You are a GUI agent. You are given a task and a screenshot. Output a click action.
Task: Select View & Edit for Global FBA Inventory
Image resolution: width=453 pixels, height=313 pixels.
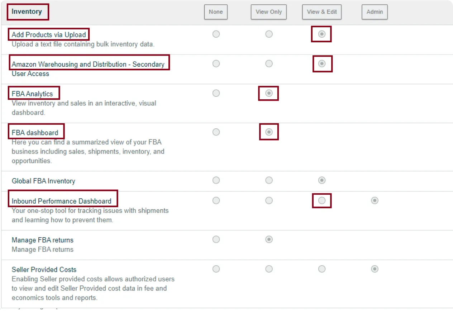click(322, 180)
